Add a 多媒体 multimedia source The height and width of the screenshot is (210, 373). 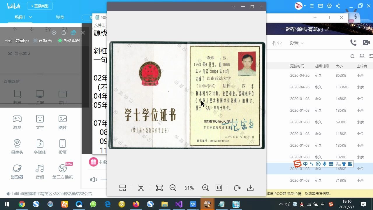40,147
